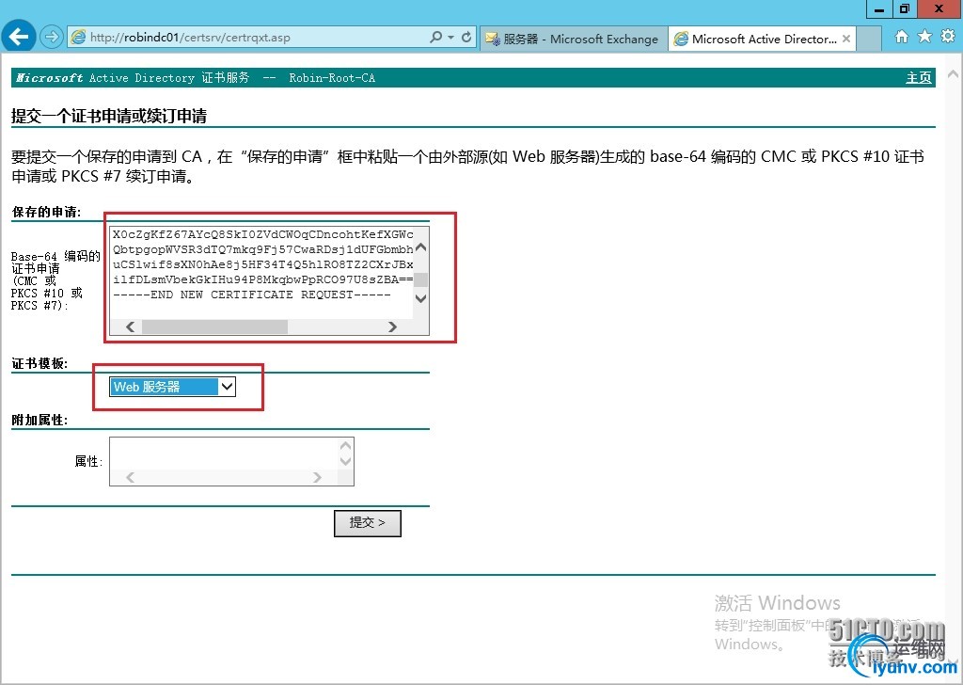Go forward with the browser forward arrow
Viewport: 963px width, 685px height.
pos(52,37)
